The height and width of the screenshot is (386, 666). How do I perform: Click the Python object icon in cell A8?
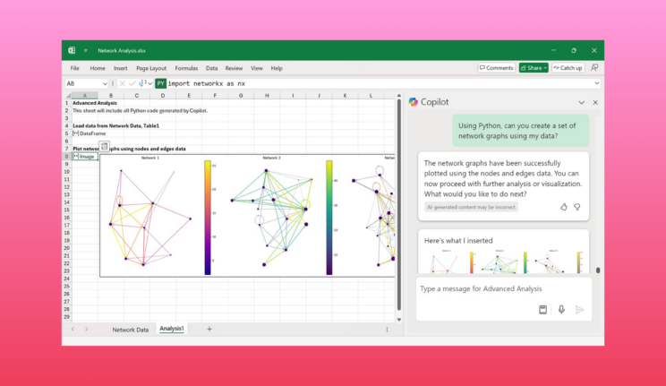[x=75, y=157]
